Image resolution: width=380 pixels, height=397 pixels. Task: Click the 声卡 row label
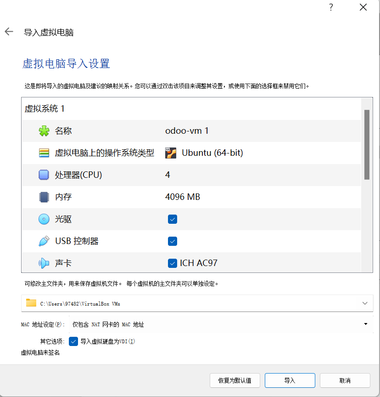(63, 263)
